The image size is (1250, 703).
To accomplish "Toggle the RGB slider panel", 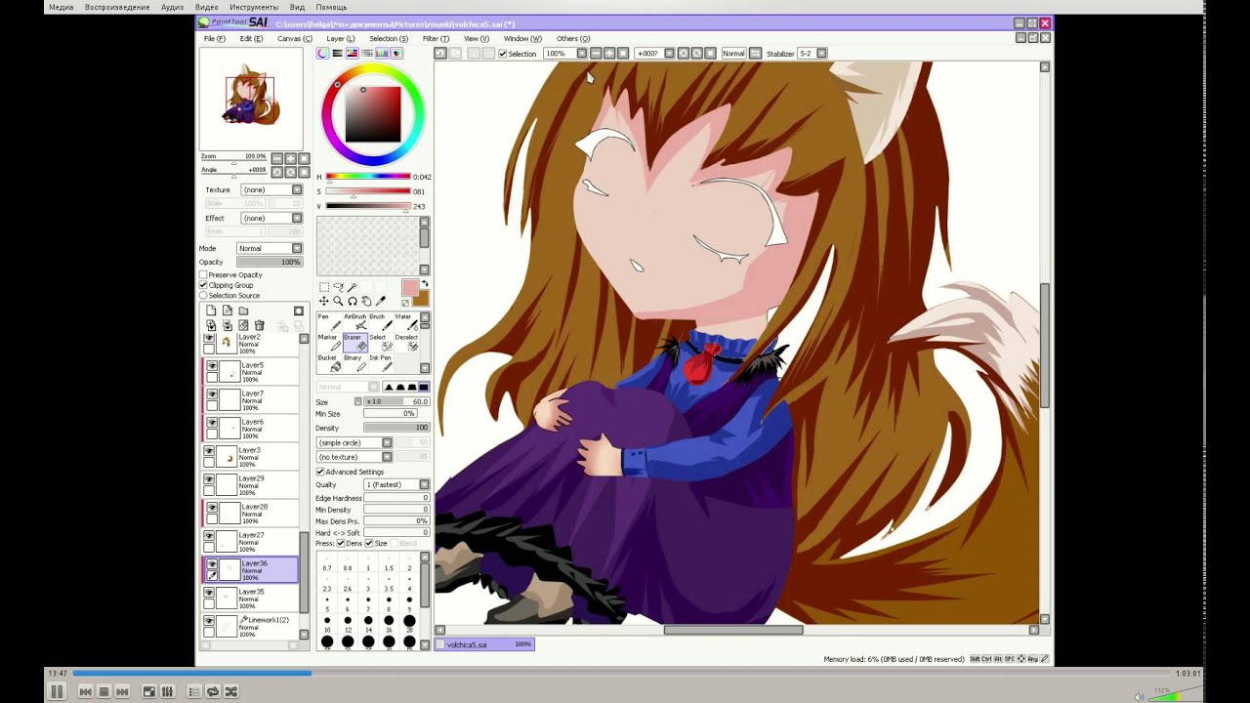I will (338, 53).
